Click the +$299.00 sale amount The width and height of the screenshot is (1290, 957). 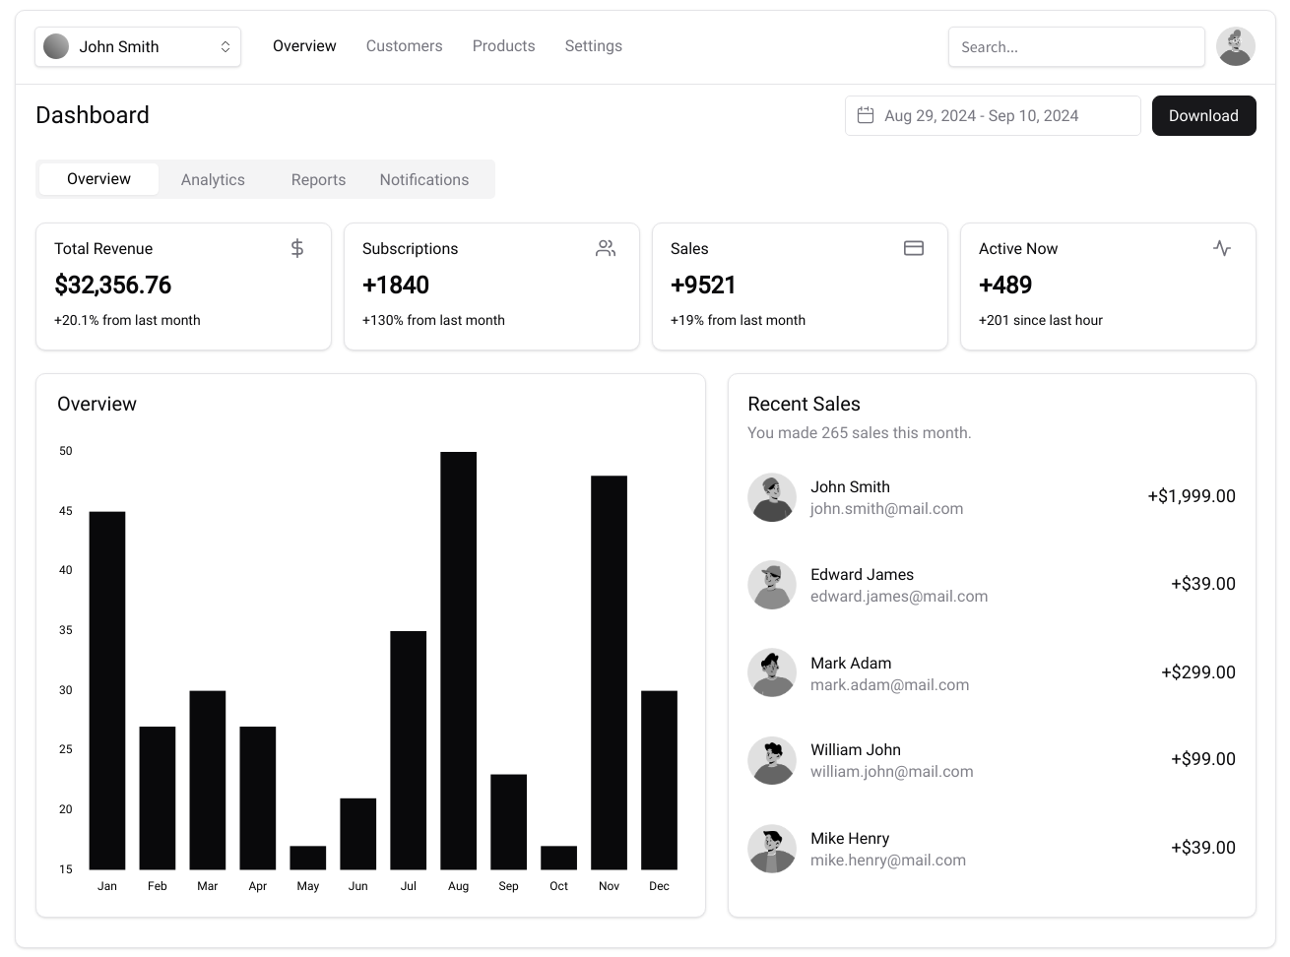tap(1198, 672)
